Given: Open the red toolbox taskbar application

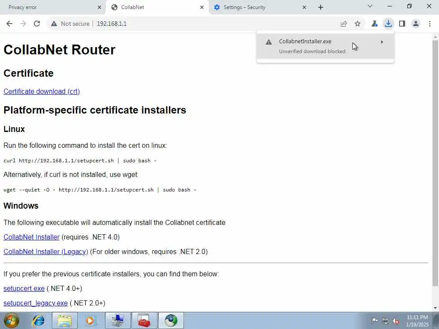Looking at the screenshot, I should pos(144,320).
